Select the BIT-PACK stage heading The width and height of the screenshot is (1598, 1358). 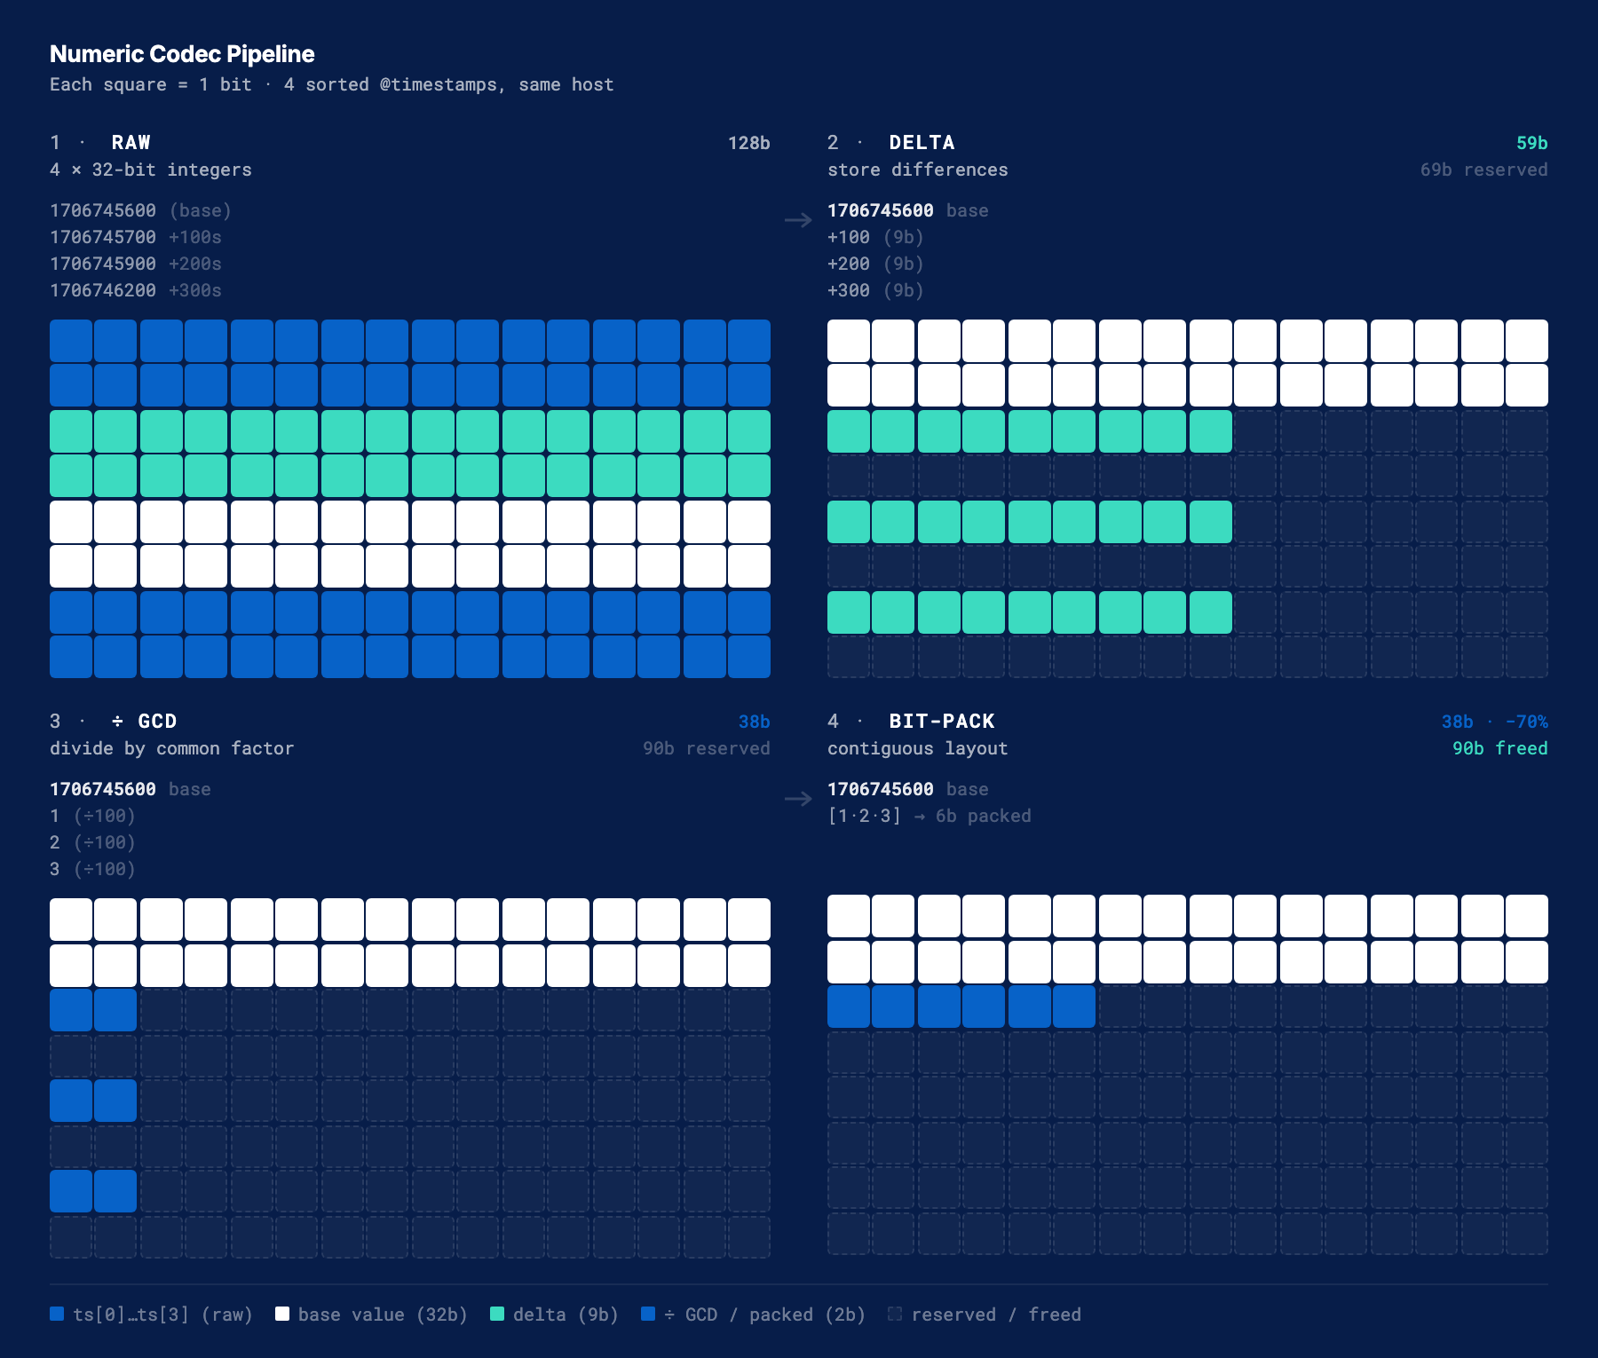tap(942, 722)
